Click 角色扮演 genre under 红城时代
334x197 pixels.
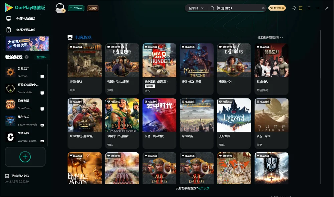click(262, 90)
